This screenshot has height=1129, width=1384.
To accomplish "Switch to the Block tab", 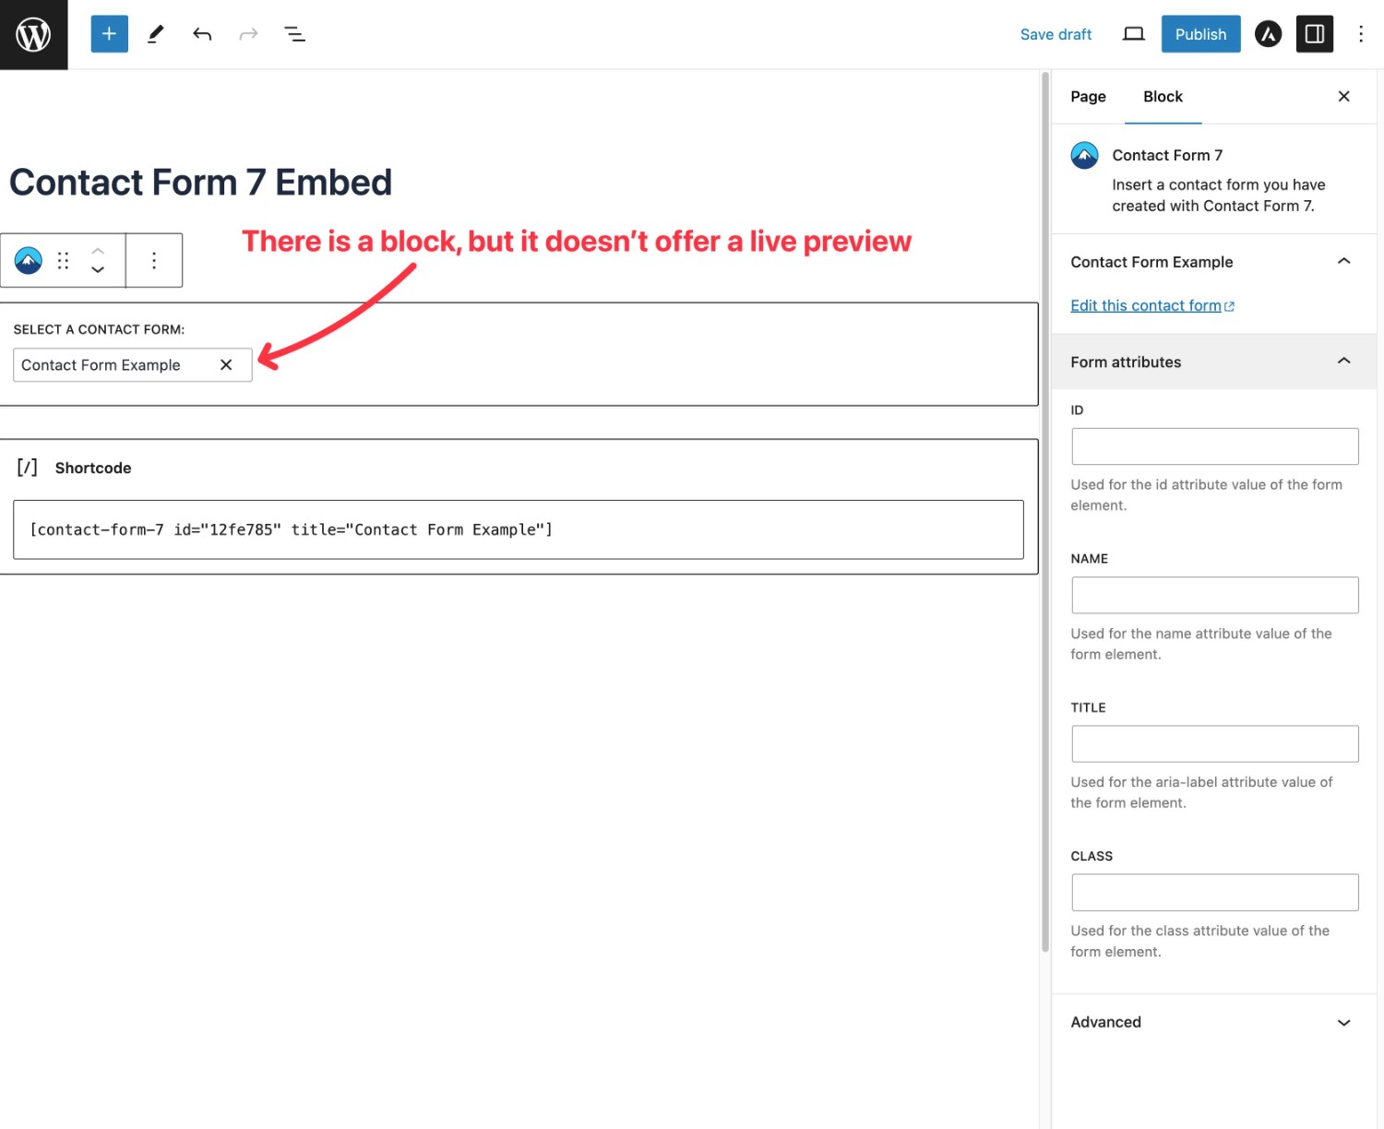I will (x=1163, y=97).
